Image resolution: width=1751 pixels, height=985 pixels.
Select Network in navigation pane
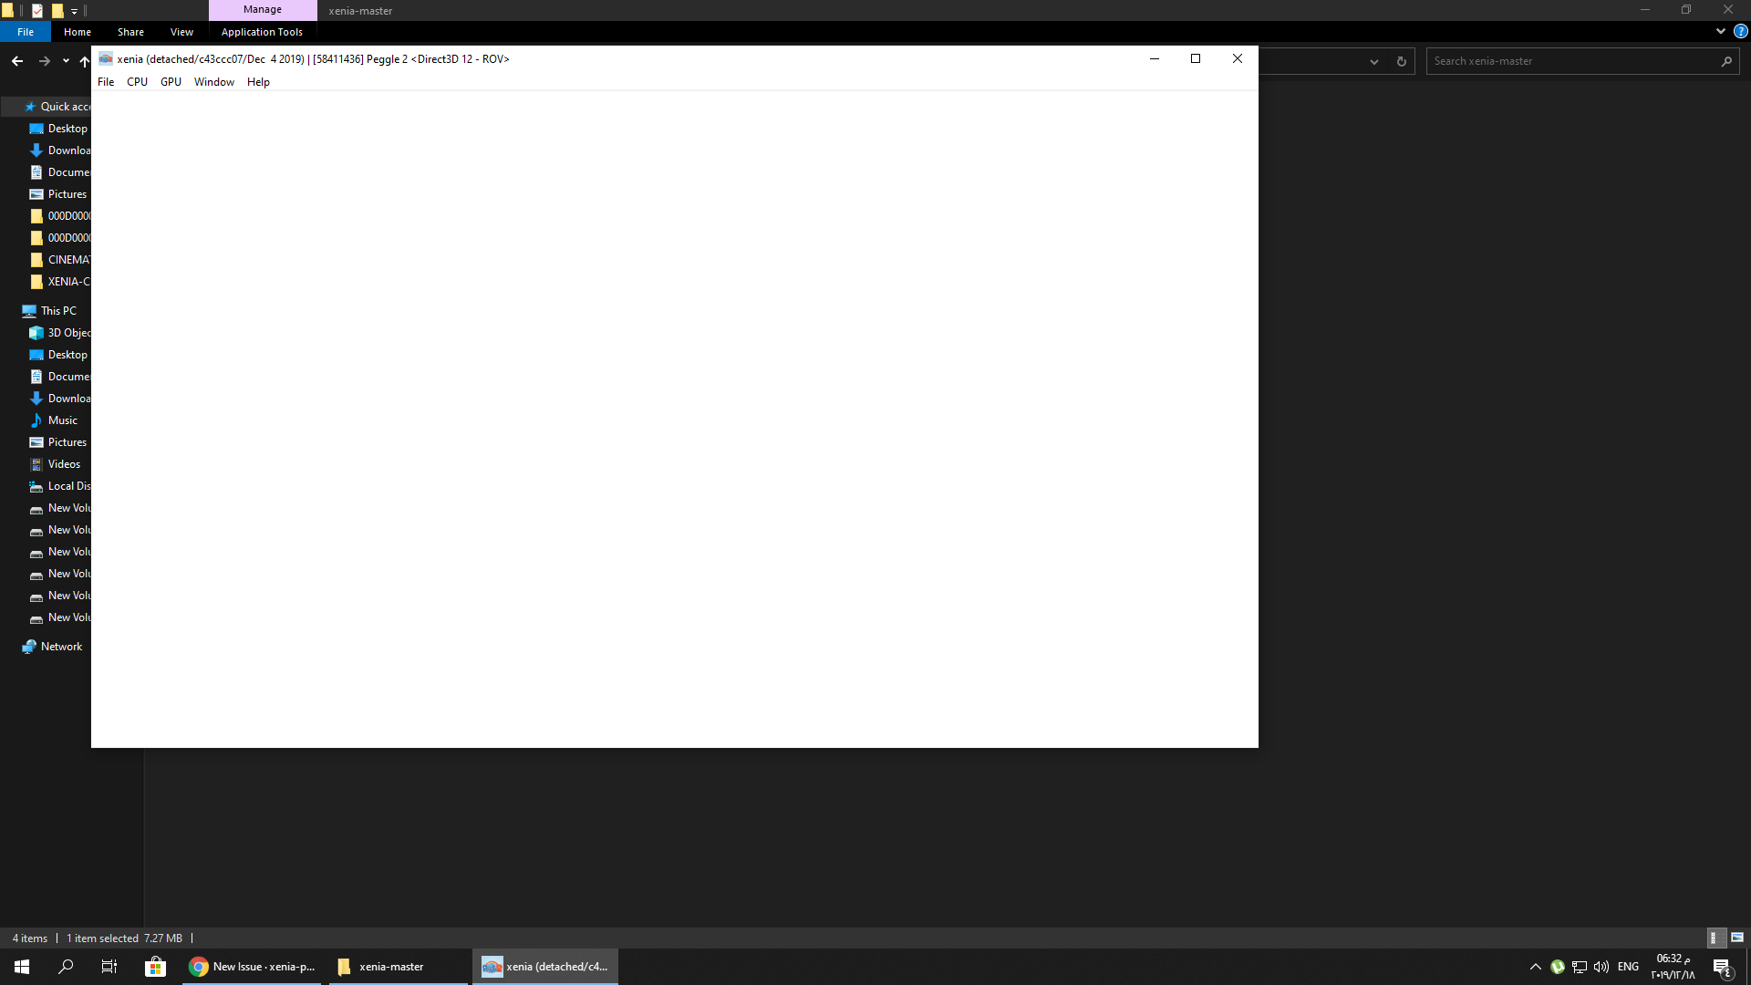[x=50, y=647]
